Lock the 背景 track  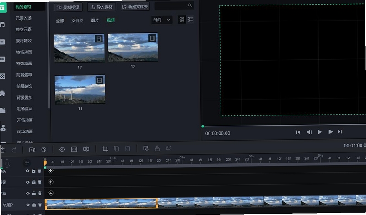(x=33, y=182)
